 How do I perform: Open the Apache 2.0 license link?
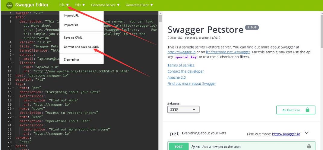(176, 77)
